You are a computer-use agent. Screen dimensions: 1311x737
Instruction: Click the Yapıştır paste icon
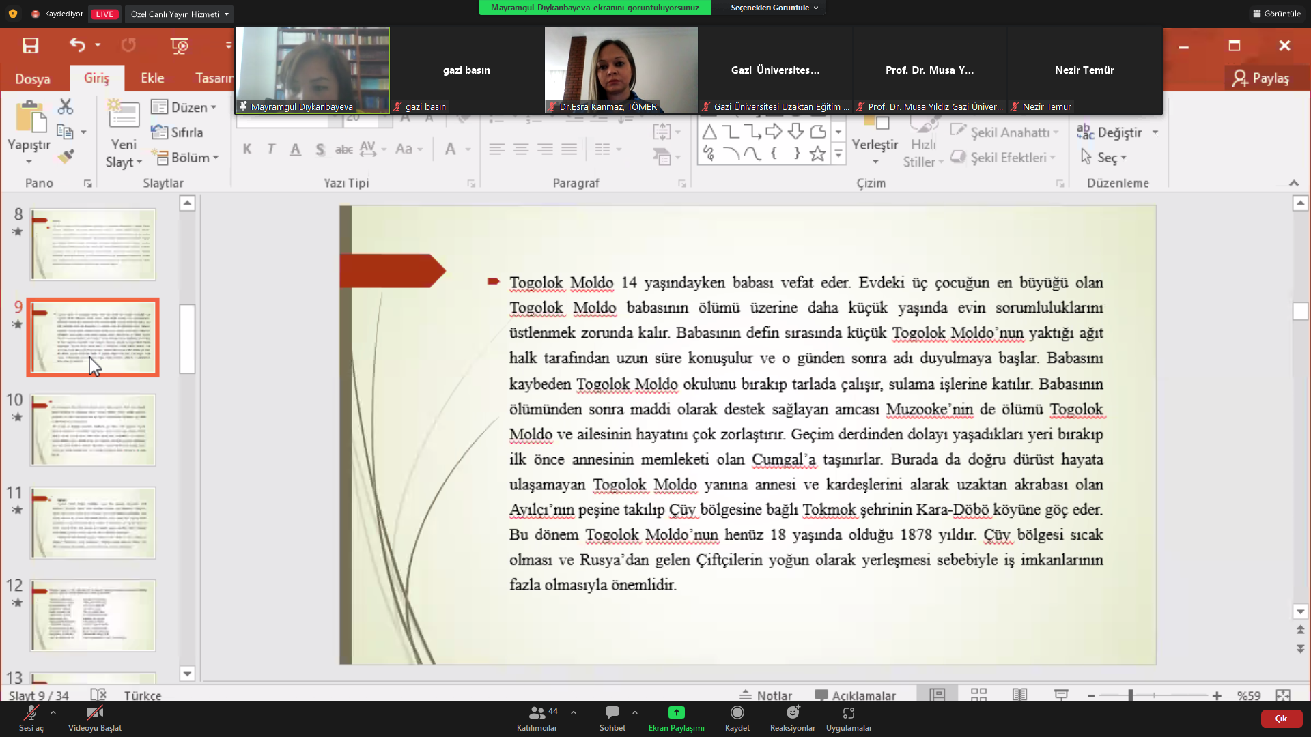coord(30,116)
